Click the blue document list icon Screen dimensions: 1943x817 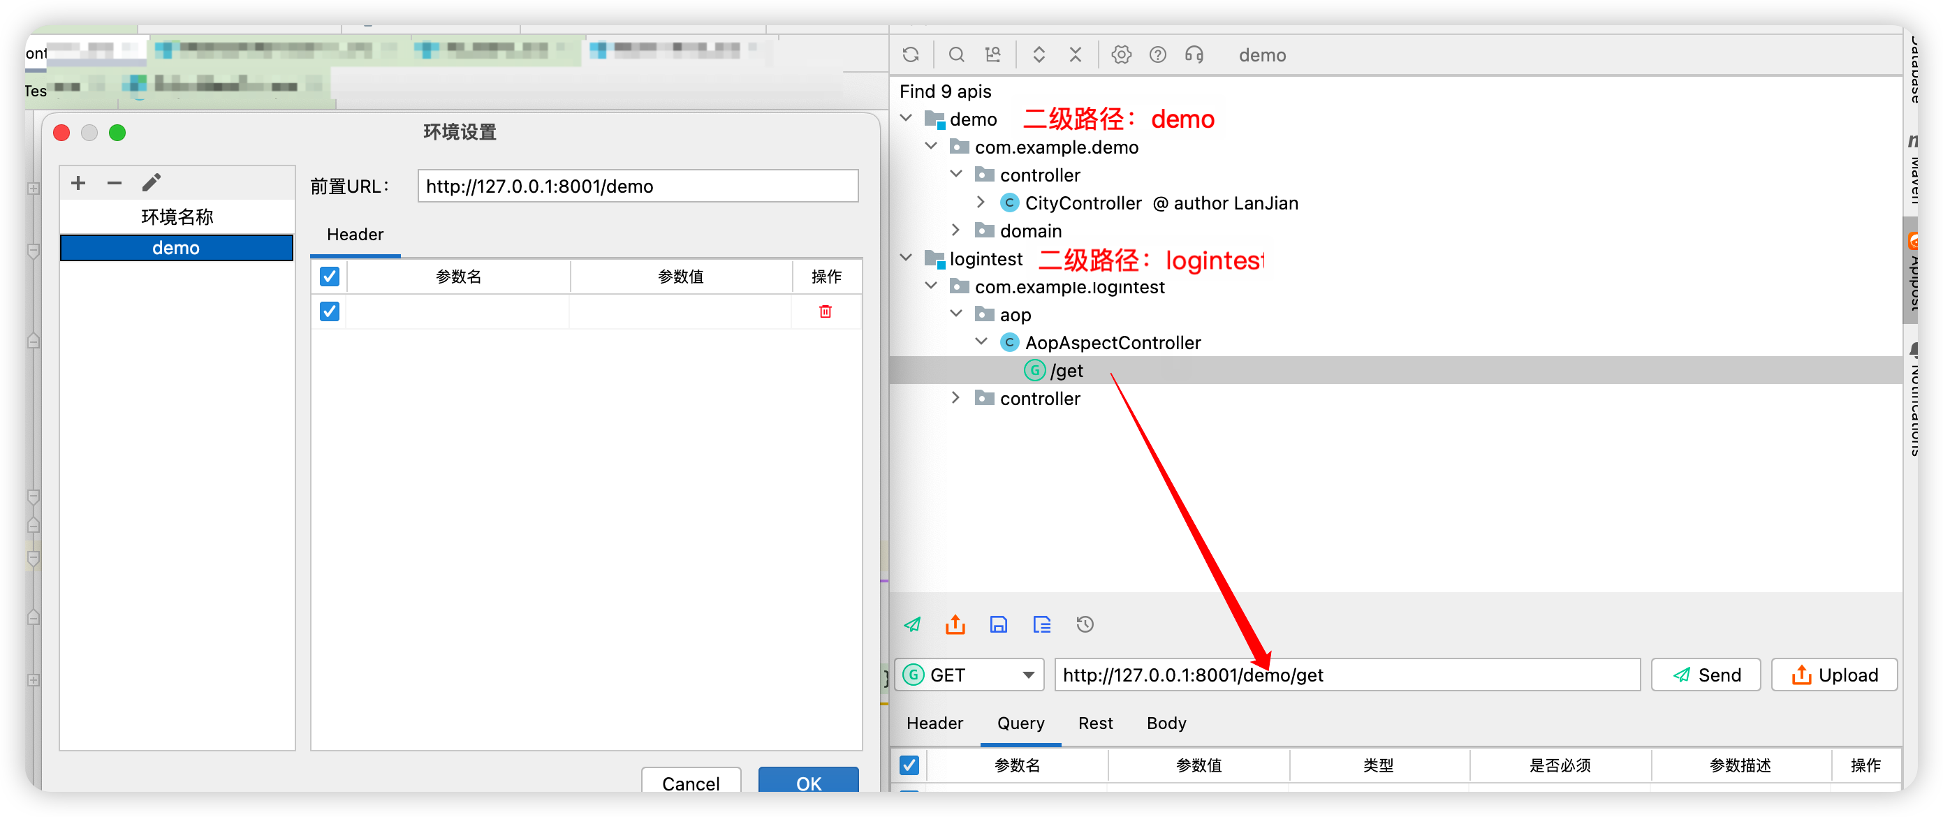[x=1041, y=624]
